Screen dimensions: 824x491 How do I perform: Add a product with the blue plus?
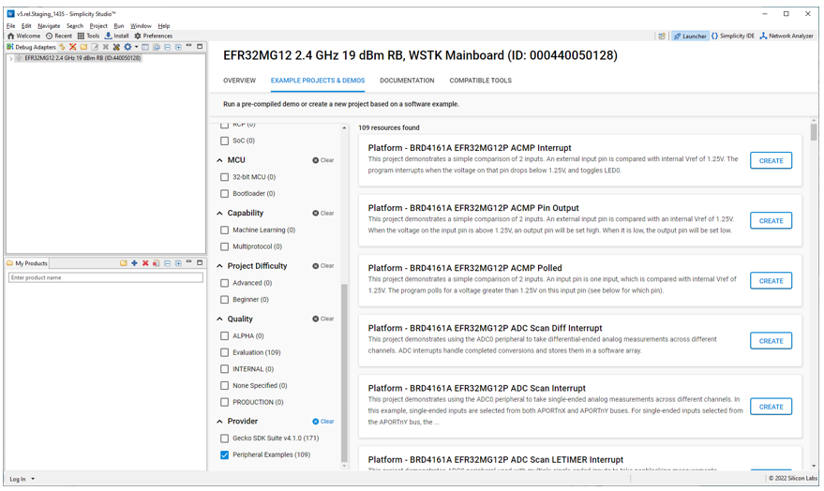135,263
